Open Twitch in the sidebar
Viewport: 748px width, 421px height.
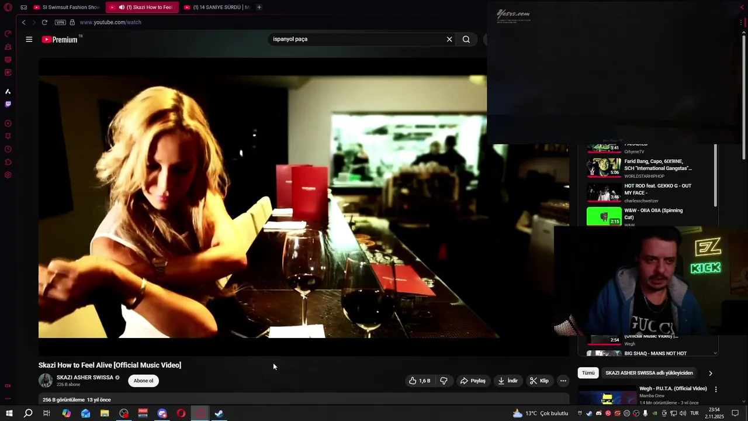click(x=8, y=104)
